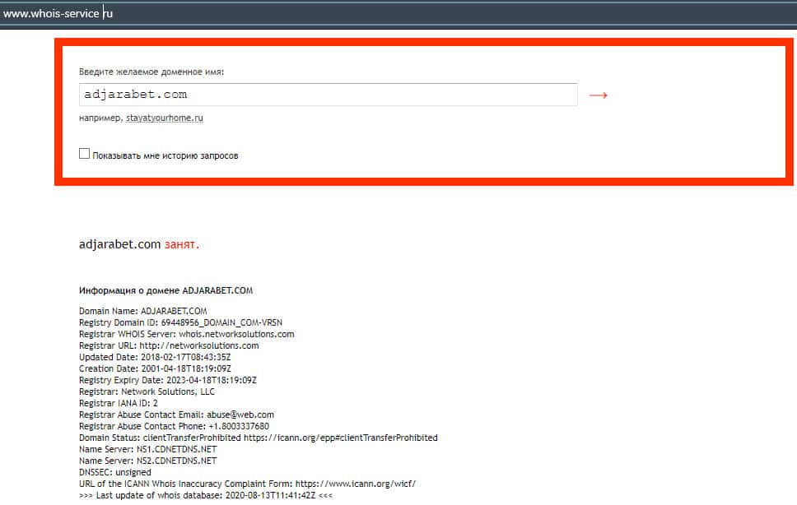Focus the domain name input field
Image resolution: width=797 pixels, height=505 pixels.
click(329, 95)
